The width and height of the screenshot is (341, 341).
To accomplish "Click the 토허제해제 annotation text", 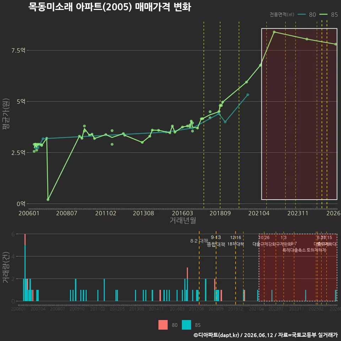I will pyautogui.click(x=316, y=250).
